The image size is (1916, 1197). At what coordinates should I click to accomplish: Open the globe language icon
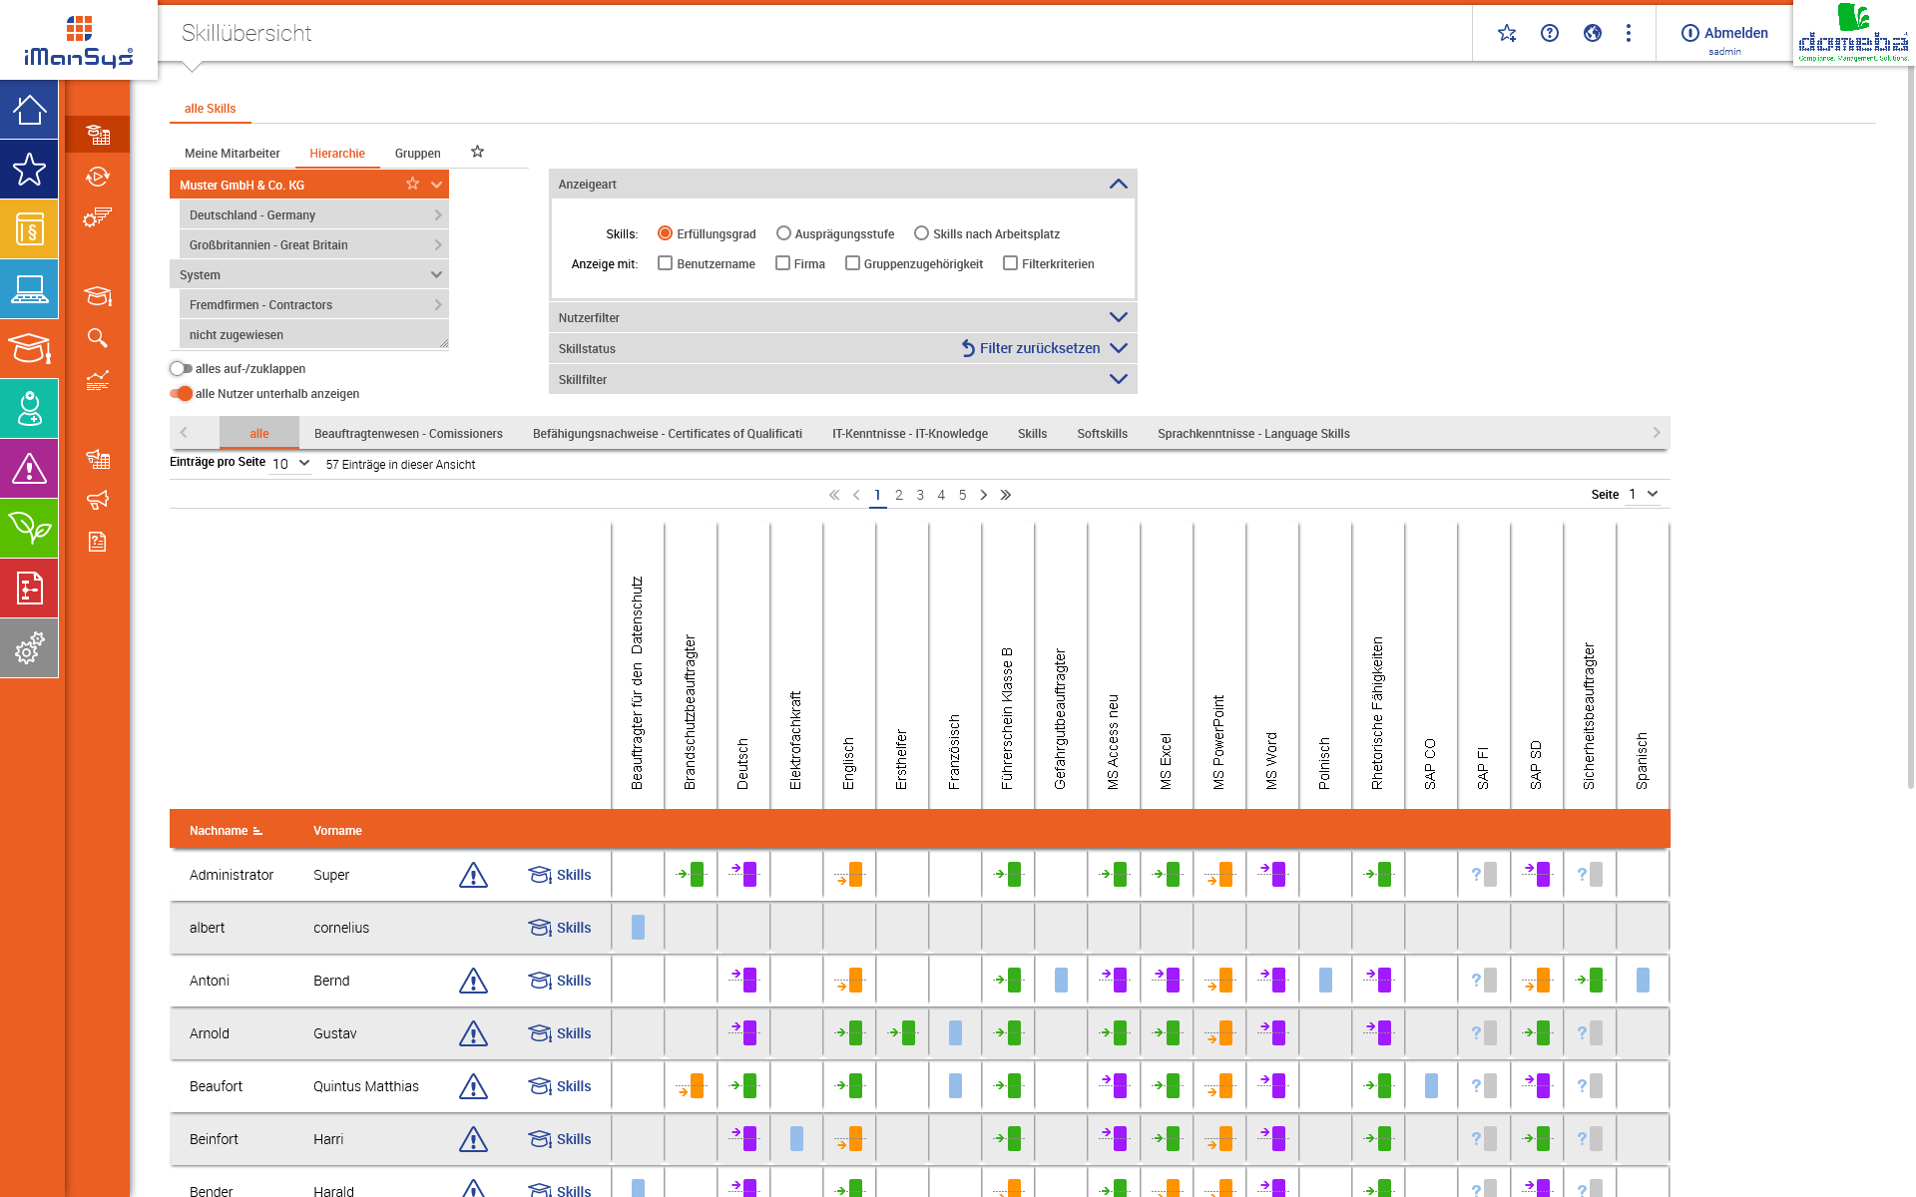click(x=1592, y=33)
